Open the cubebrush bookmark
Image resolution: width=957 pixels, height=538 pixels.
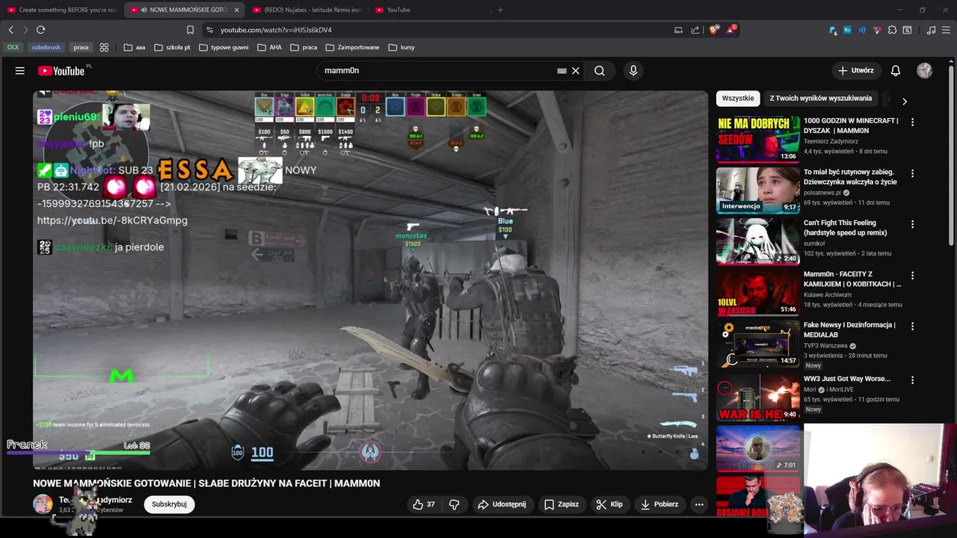click(46, 47)
